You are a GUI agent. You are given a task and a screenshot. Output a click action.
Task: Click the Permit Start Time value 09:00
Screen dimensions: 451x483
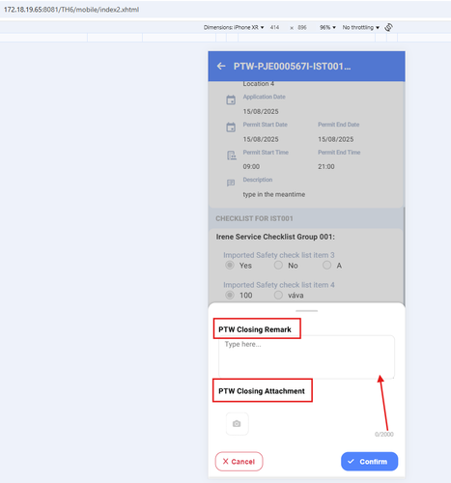[251, 166]
